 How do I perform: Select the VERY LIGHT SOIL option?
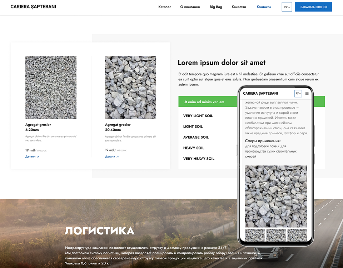coord(198,116)
